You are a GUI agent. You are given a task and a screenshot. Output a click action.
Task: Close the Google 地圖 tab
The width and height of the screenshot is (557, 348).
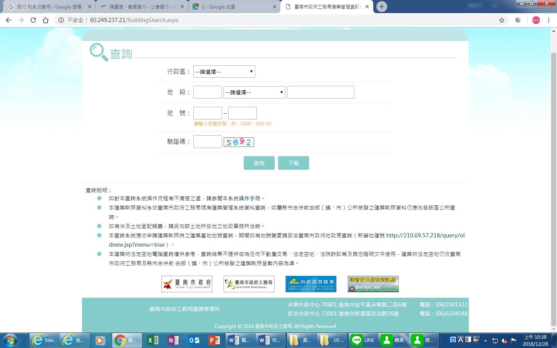pyautogui.click(x=275, y=7)
